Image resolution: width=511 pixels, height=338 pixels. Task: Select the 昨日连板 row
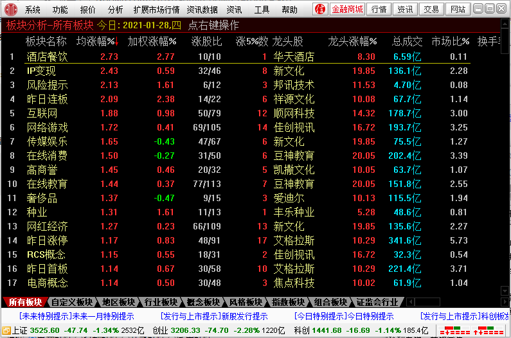238,99
